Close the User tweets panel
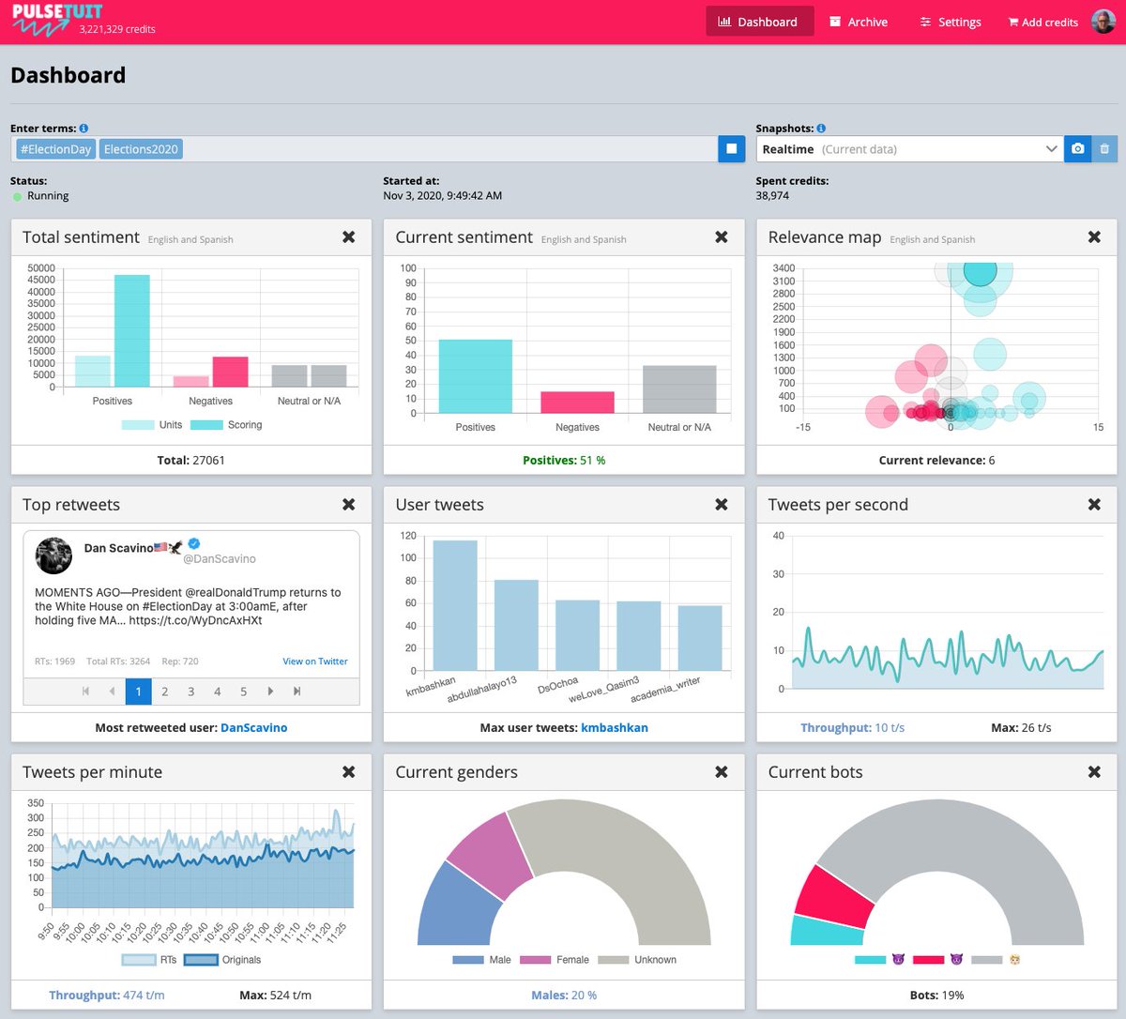This screenshot has height=1019, width=1126. [722, 505]
